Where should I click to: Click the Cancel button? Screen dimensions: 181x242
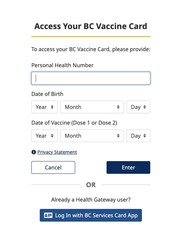[53, 167]
